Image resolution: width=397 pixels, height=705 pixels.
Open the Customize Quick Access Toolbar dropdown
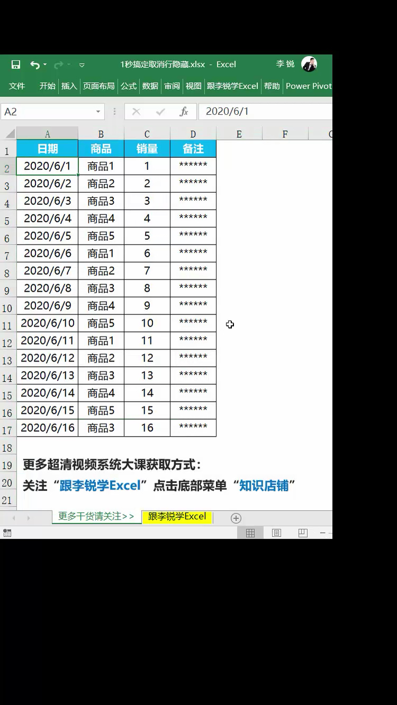tap(82, 65)
